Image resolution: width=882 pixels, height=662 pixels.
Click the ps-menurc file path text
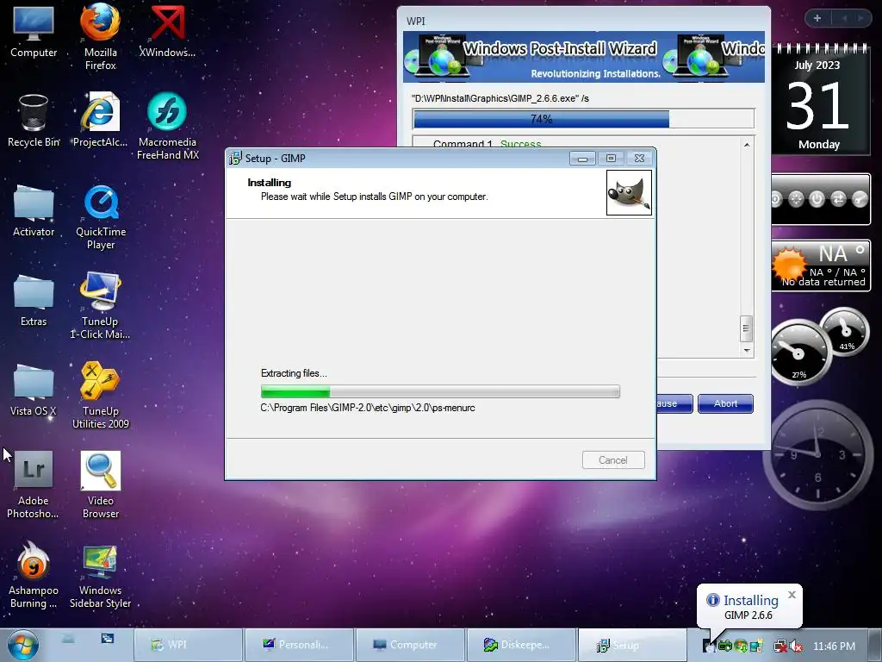pyautogui.click(x=368, y=408)
